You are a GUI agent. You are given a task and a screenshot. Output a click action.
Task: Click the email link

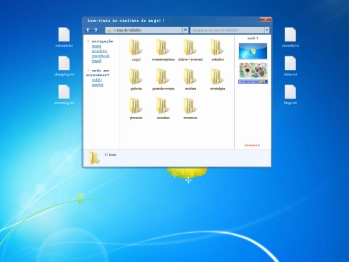pos(96,61)
